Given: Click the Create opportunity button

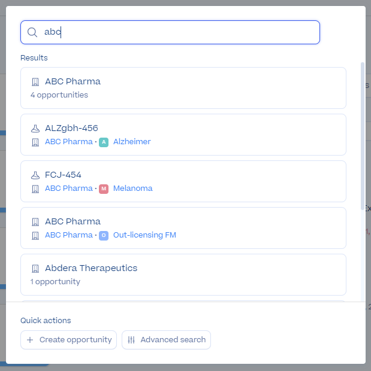Looking at the screenshot, I should [68, 340].
